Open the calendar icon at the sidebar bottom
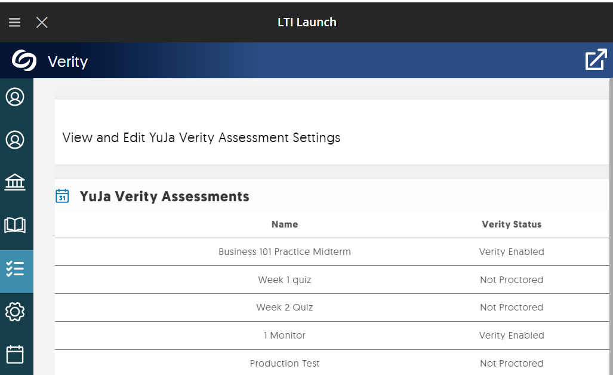This screenshot has height=375, width=613. tap(15, 354)
